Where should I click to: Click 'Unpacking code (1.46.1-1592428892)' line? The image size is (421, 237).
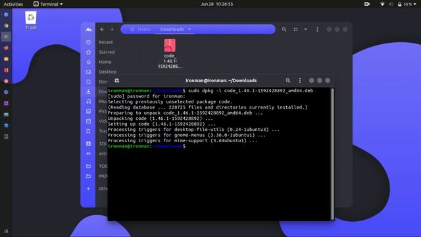click(x=161, y=118)
